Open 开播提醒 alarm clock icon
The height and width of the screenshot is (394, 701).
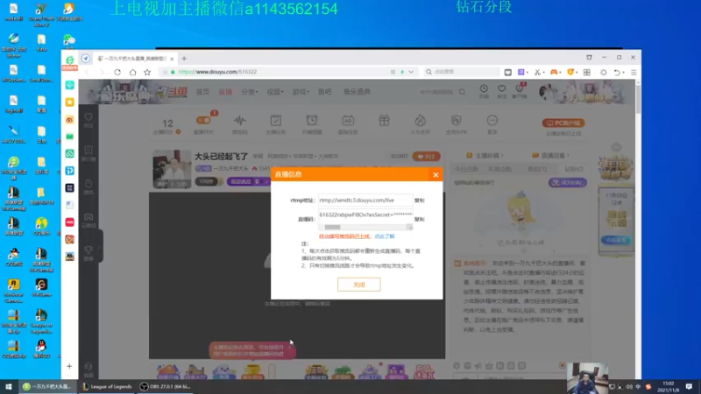[x=312, y=124]
